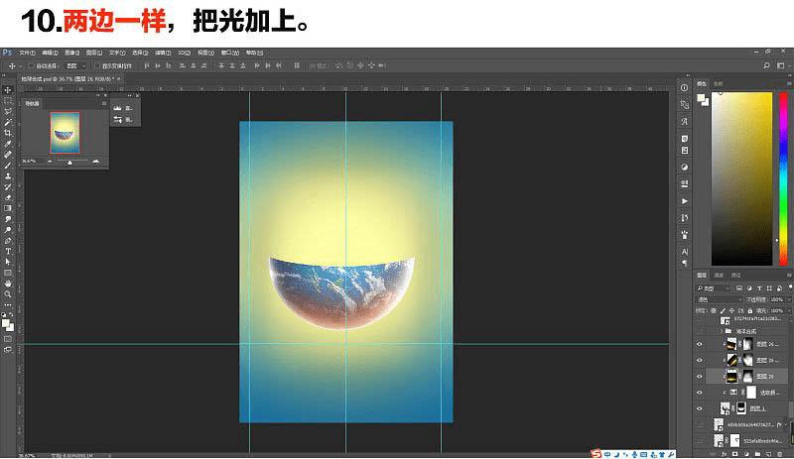Click the add layer style fx icon
Image resolution: width=794 pixels, height=459 pixels.
coord(725,454)
